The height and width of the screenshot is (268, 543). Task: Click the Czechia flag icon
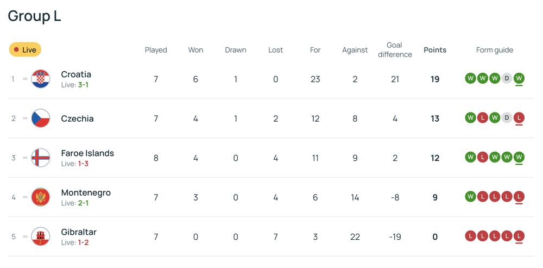41,119
